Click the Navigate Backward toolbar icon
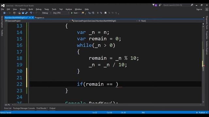This screenshot has height=117, width=209. click(4, 13)
